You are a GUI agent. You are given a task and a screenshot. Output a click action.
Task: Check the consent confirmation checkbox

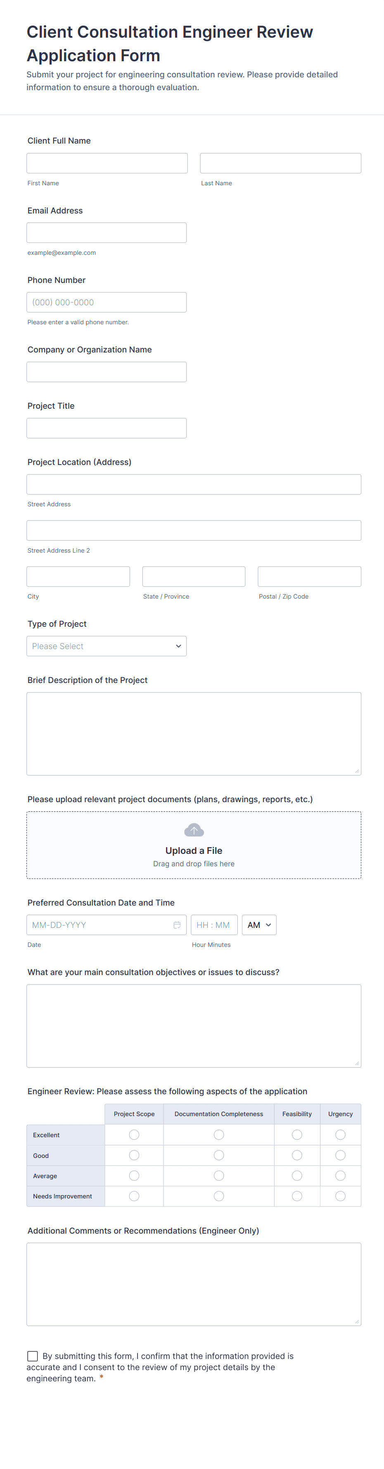(x=33, y=1356)
